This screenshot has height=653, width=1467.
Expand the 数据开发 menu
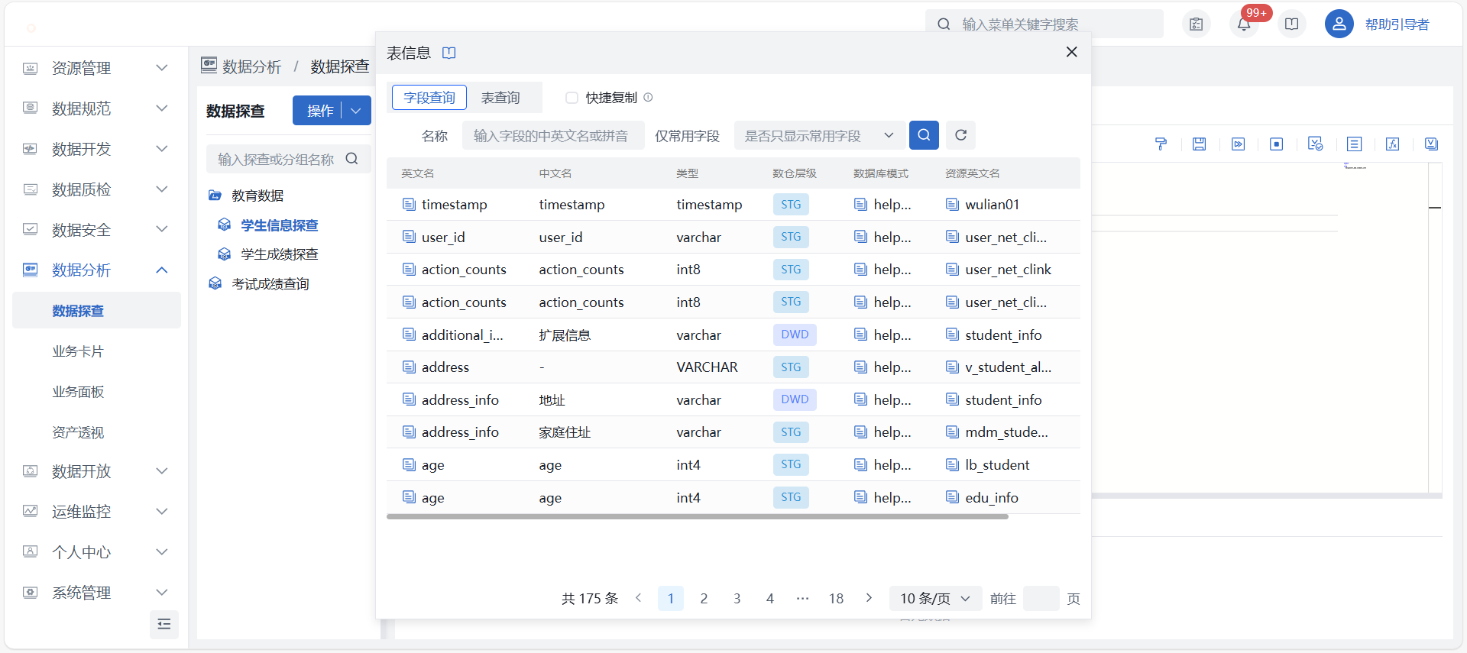[96, 149]
